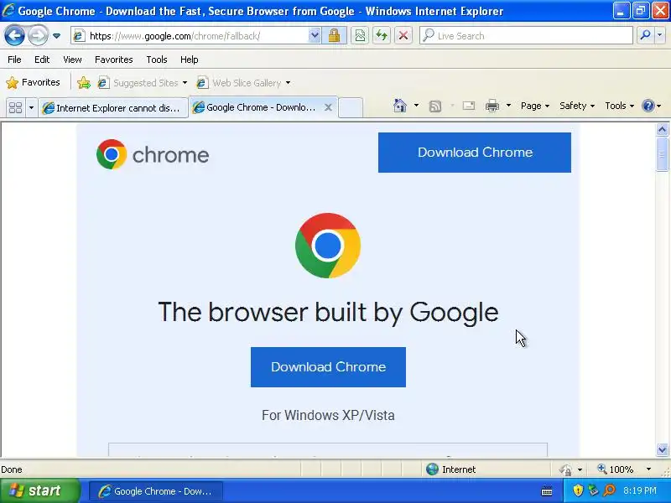Viewport: 671px width, 503px height.
Task: Open the Favorites center star button
Action: 34,82
